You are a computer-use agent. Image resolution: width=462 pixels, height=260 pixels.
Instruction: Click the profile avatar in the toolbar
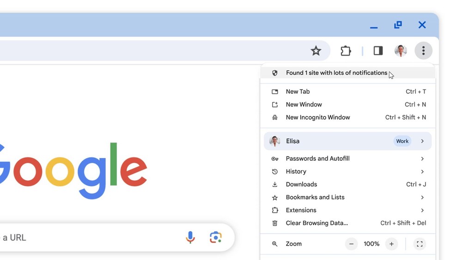point(401,51)
